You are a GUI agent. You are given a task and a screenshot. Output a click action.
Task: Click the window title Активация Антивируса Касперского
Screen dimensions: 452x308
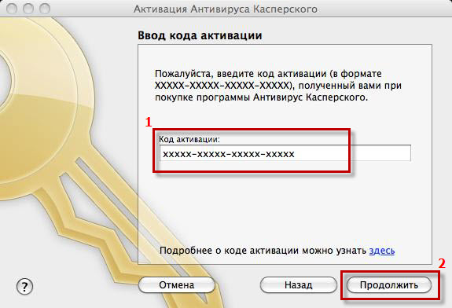tap(226, 9)
